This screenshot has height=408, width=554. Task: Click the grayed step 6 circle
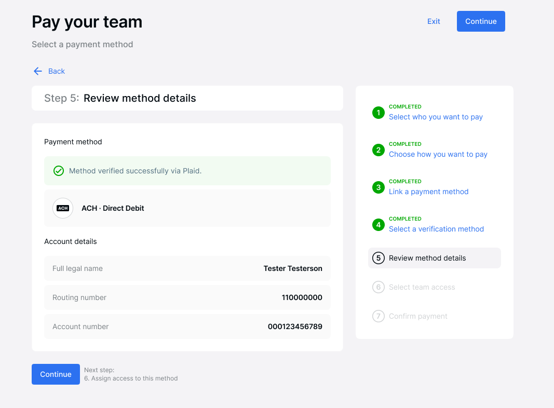pyautogui.click(x=378, y=287)
